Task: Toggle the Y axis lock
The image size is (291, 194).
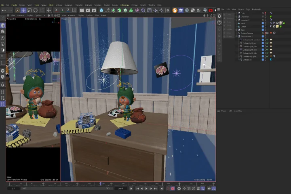Action: point(62,11)
